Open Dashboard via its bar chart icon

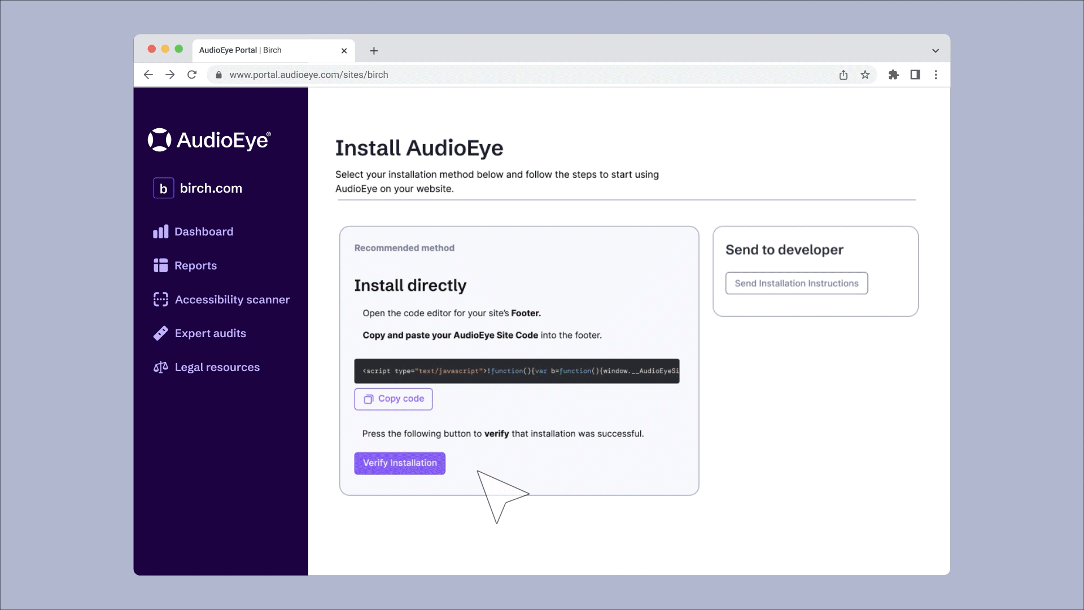tap(160, 232)
